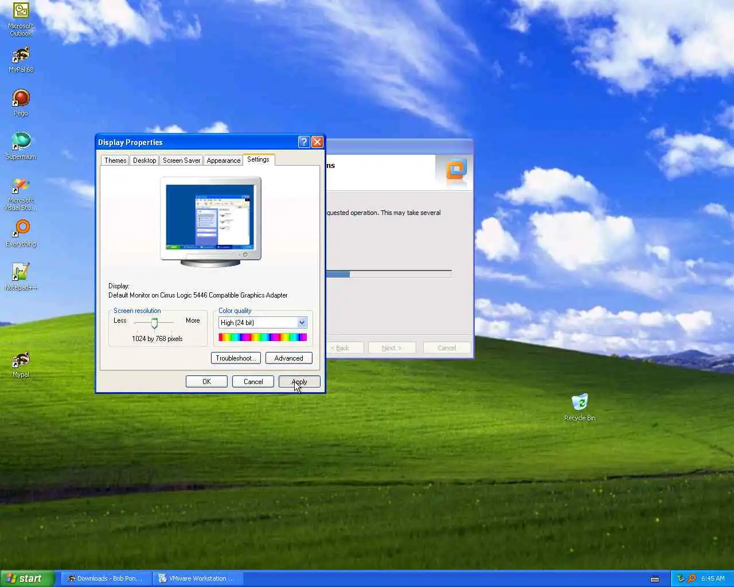The image size is (734, 587).
Task: Switch to VMware Workstation taskbar window
Action: pos(198,578)
